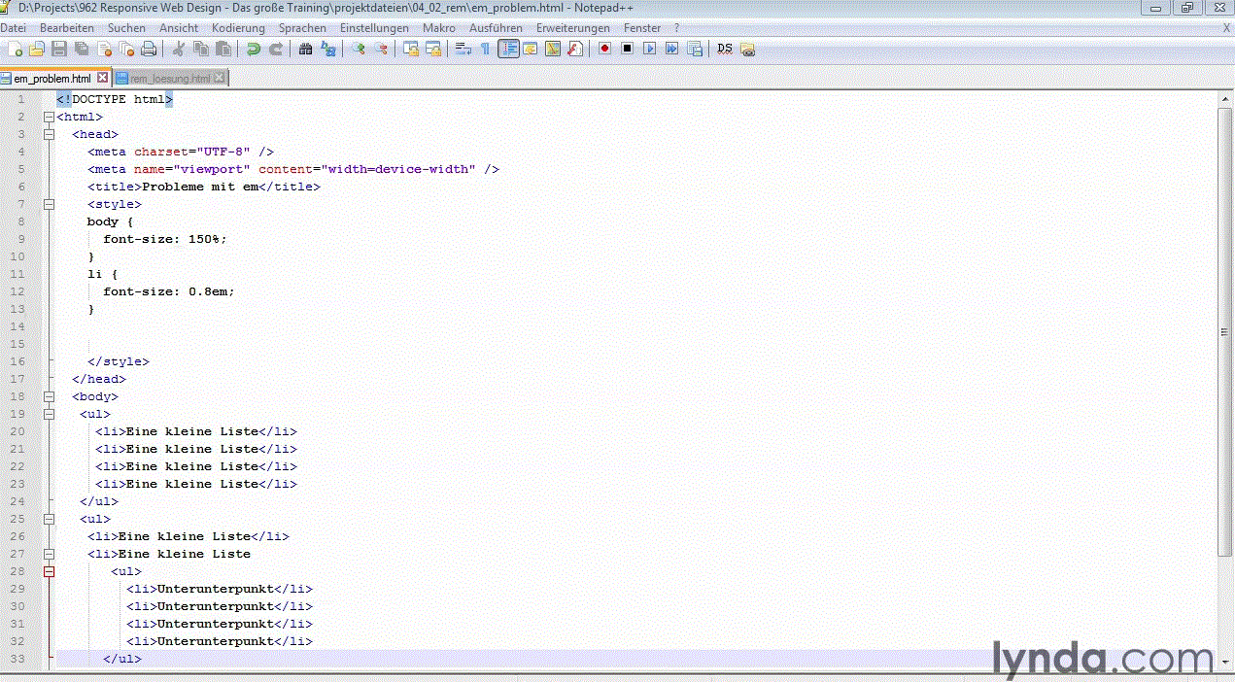Click the Stop Recording macro button

point(627,49)
